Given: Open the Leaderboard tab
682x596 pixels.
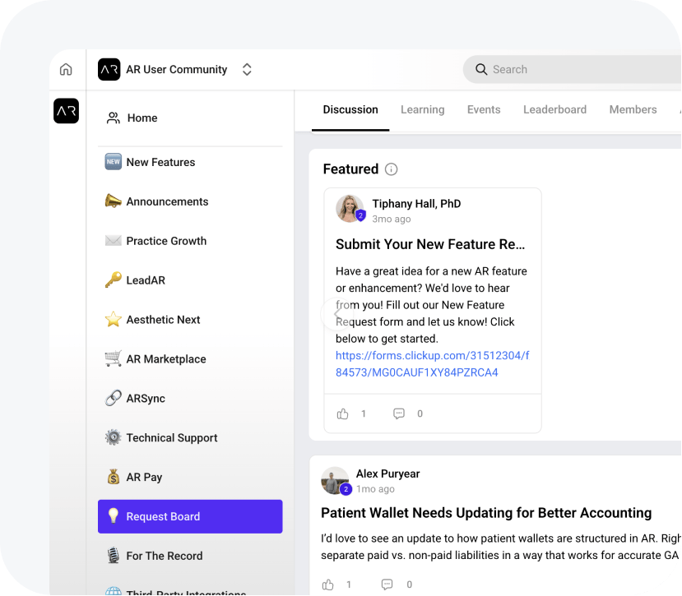Looking at the screenshot, I should [x=554, y=109].
